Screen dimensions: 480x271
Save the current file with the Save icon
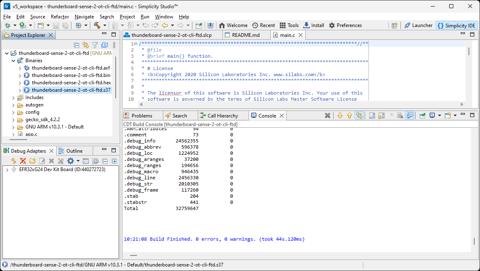point(55,25)
